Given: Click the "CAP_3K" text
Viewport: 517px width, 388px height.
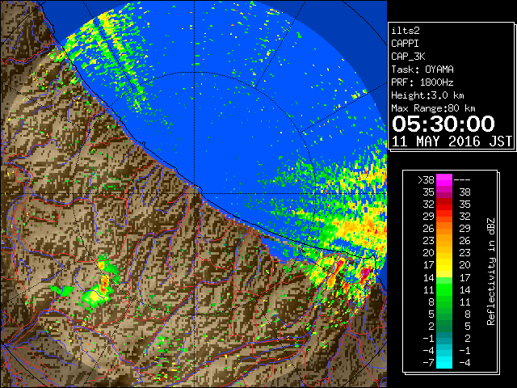Looking at the screenshot, I should coord(408,57).
